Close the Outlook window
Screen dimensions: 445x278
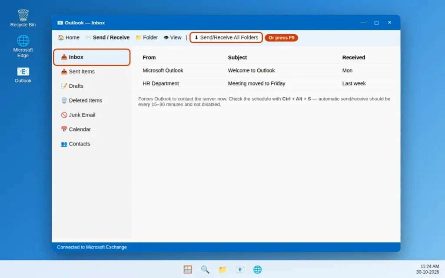click(389, 23)
